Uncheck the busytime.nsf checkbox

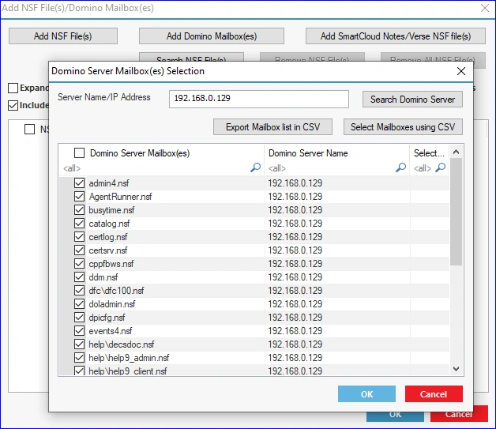pyautogui.click(x=80, y=209)
